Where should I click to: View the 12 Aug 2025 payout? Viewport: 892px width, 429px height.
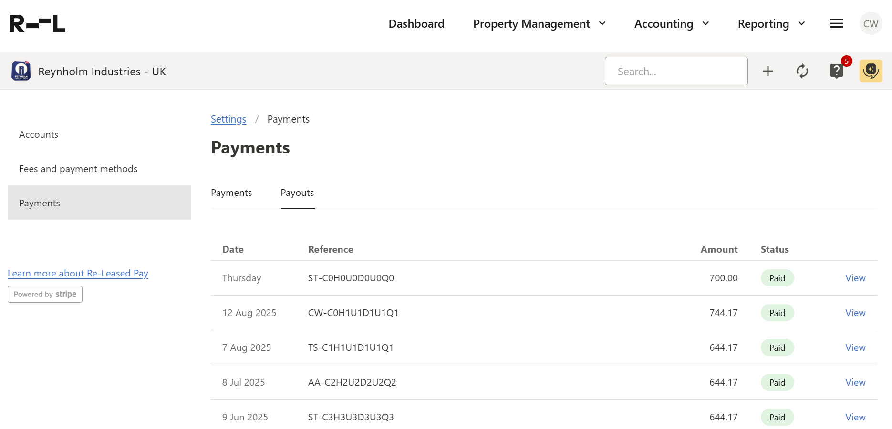(855, 313)
